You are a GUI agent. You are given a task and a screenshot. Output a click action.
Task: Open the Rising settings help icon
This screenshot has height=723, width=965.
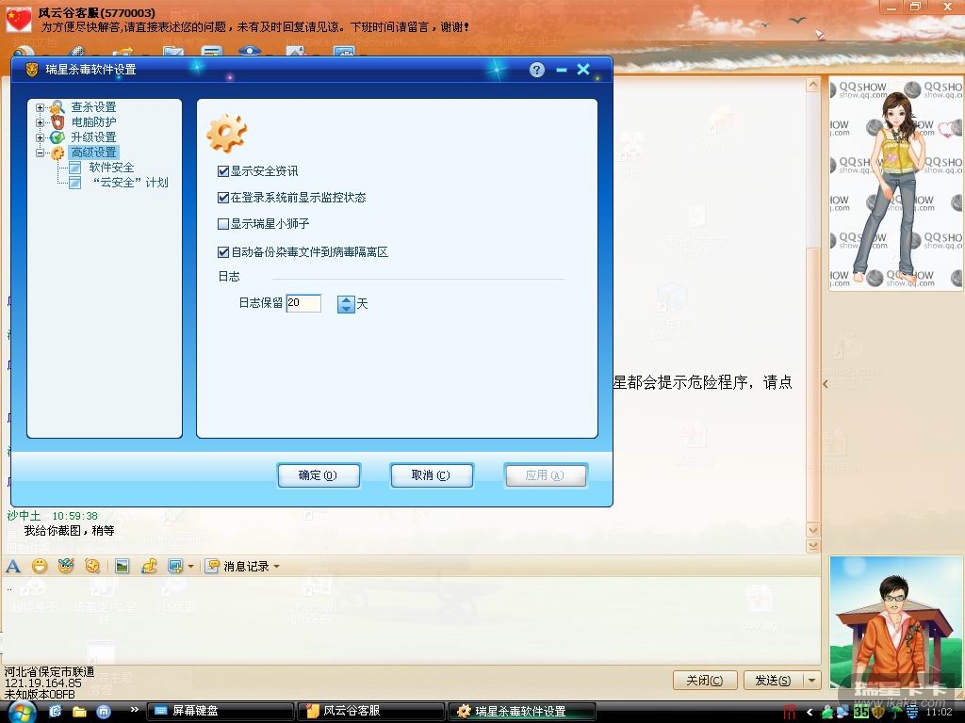coord(536,70)
